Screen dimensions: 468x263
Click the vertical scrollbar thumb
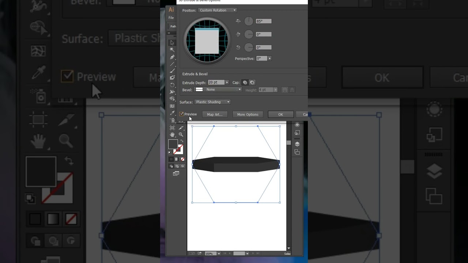point(288,143)
